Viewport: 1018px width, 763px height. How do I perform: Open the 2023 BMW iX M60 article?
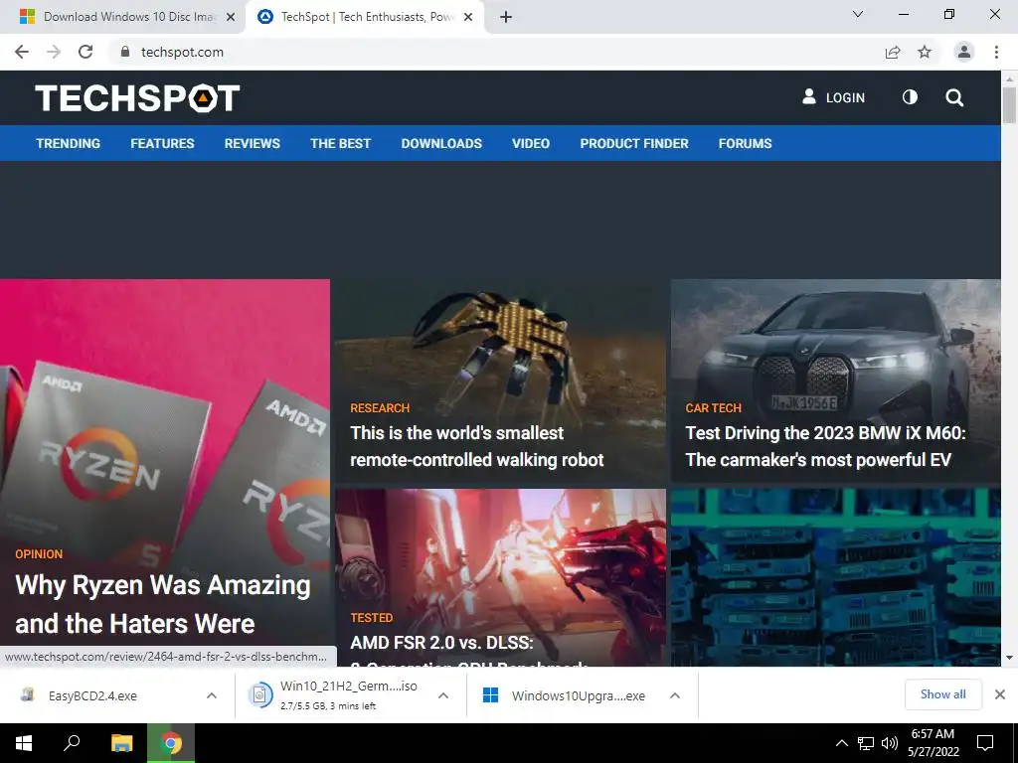point(825,446)
